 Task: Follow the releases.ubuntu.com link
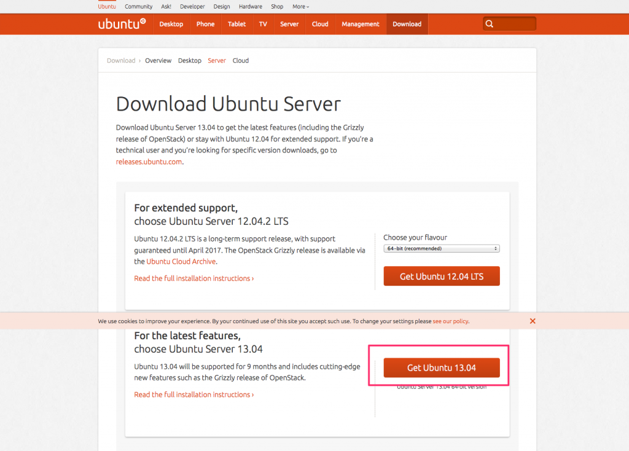click(149, 162)
